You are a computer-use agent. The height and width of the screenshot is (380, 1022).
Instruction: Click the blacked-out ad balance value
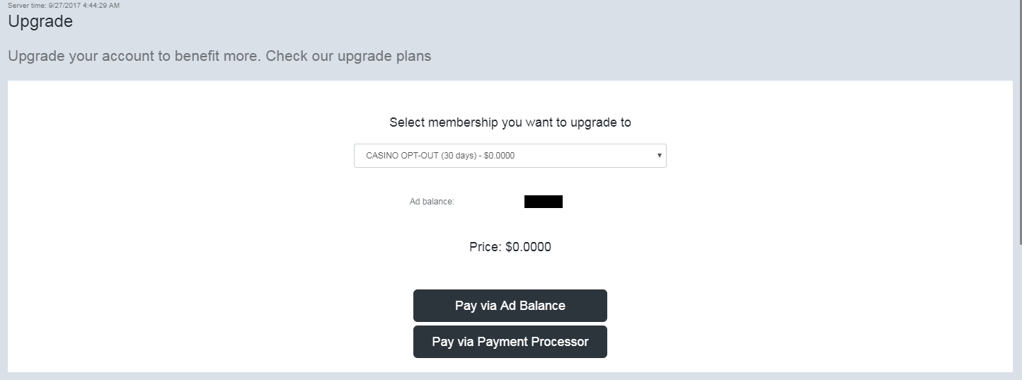click(544, 202)
